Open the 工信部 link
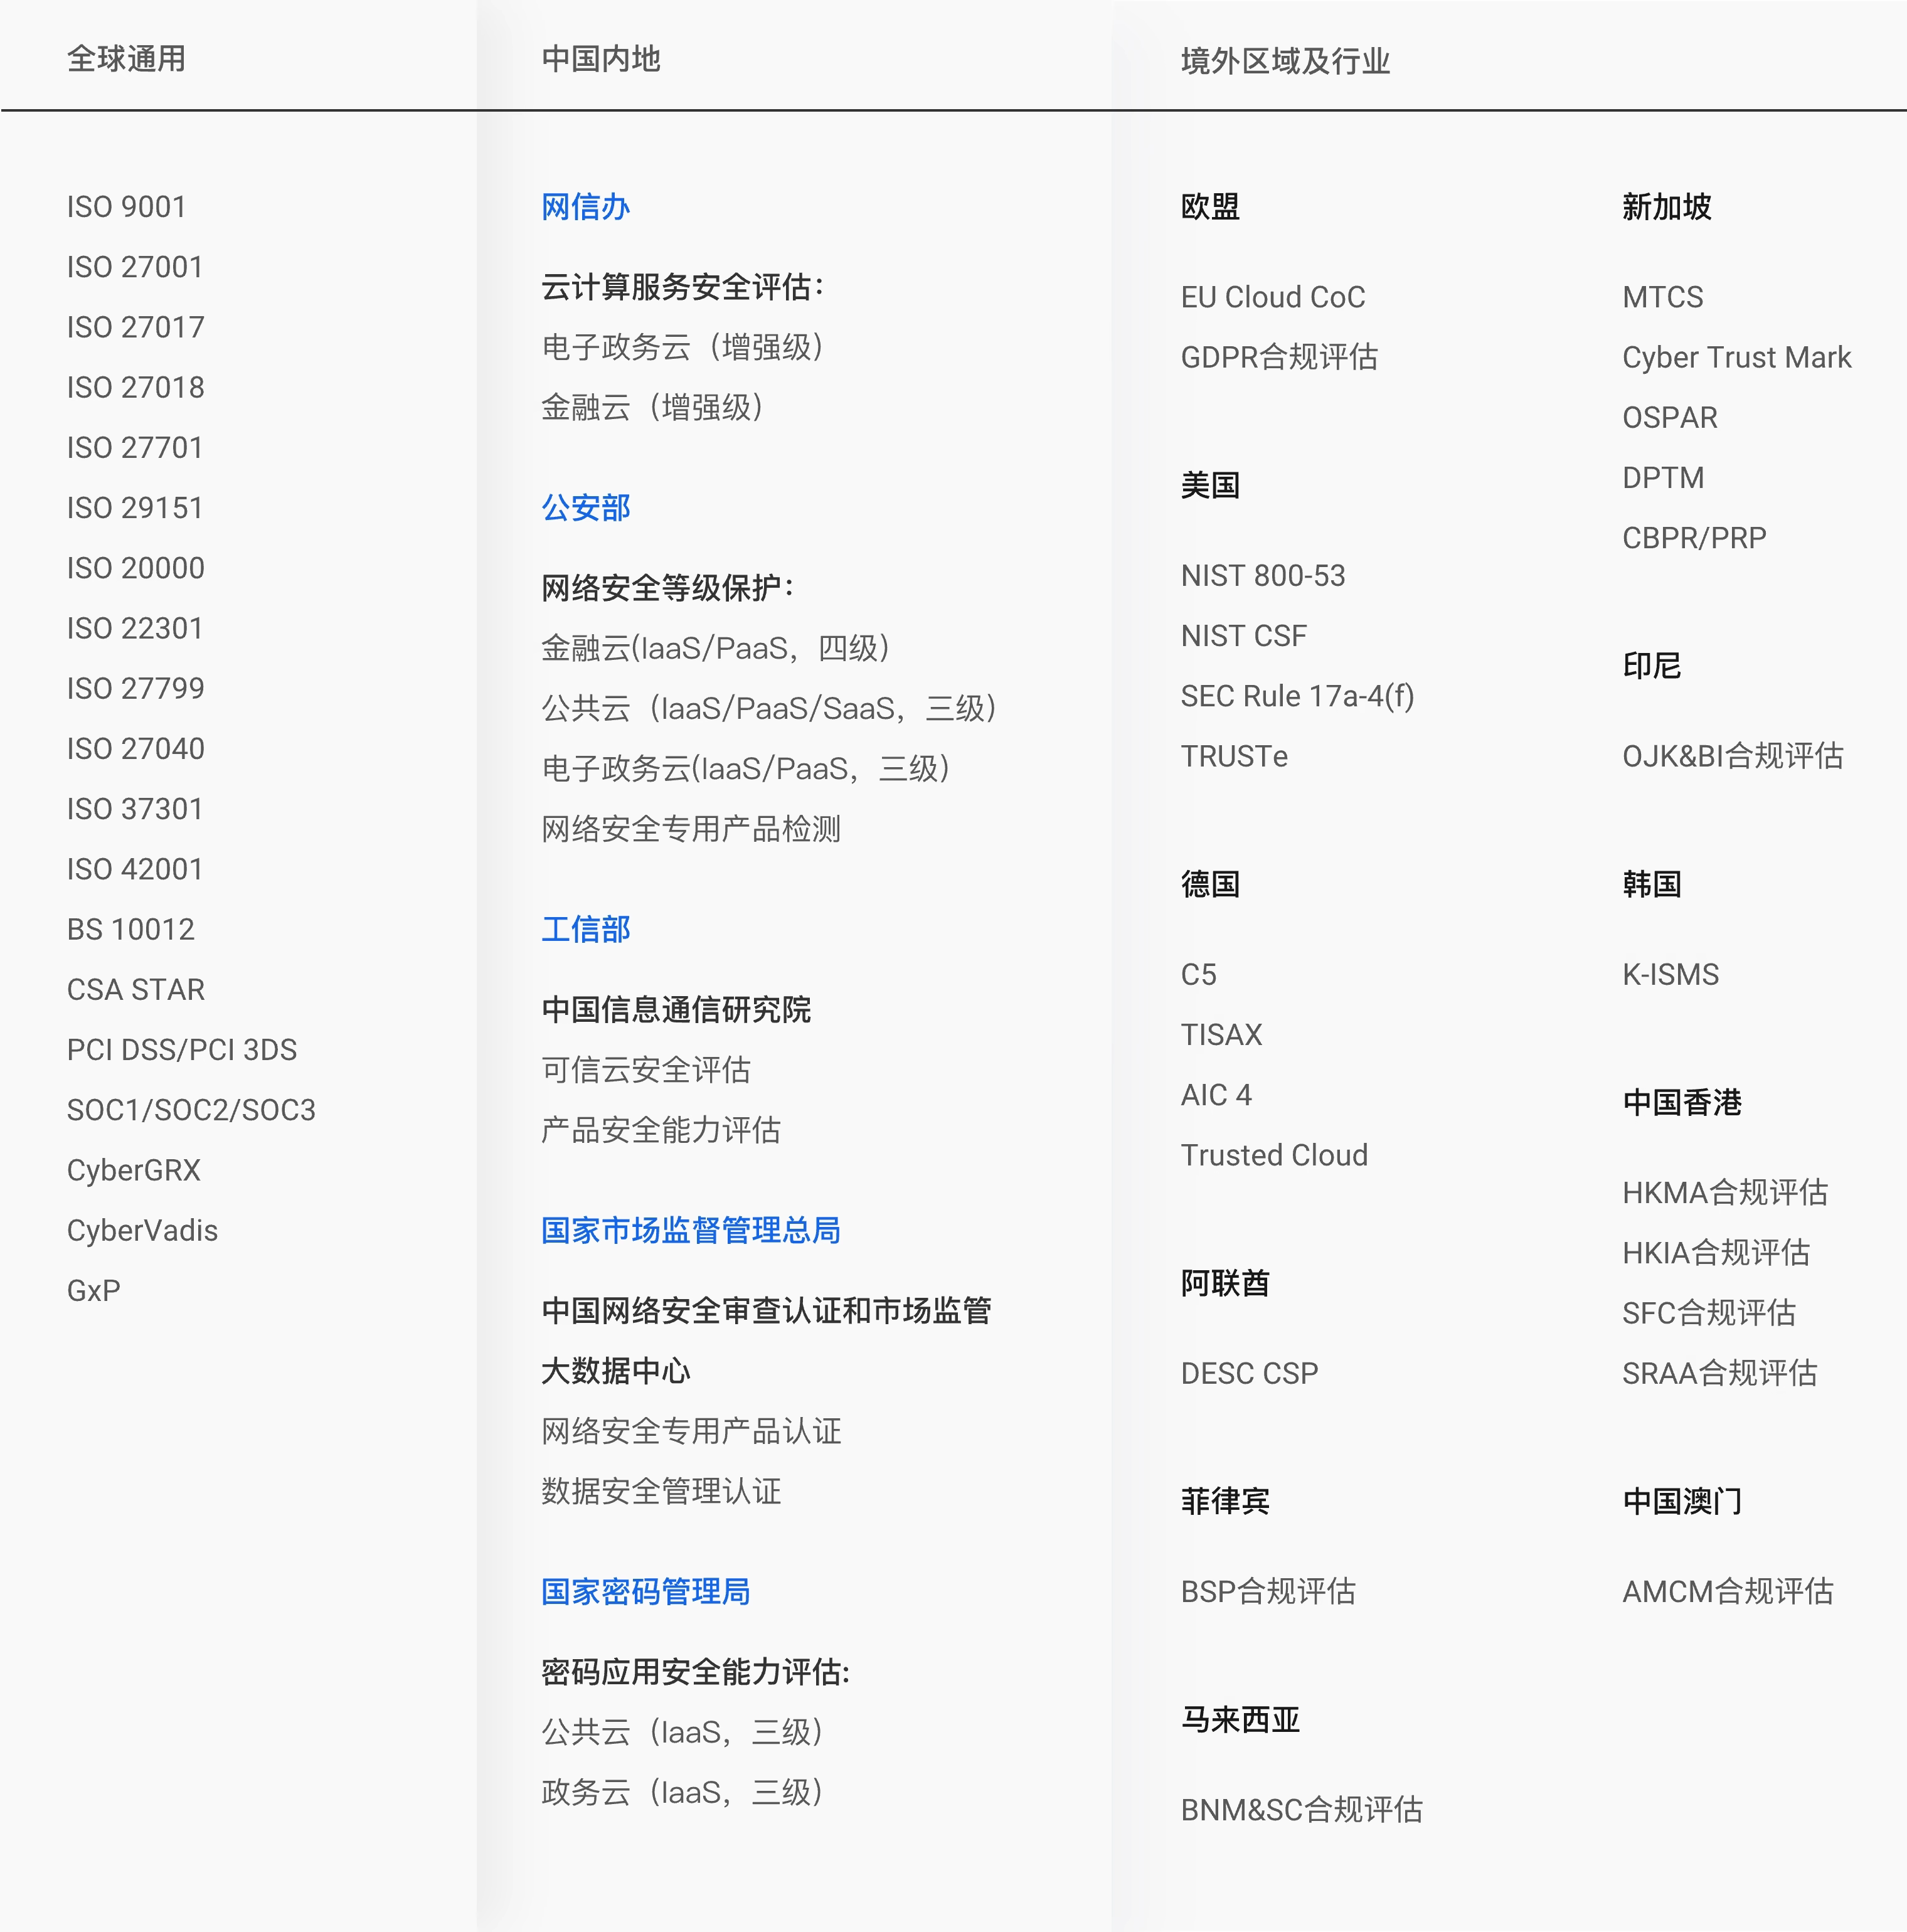This screenshot has height=1932, width=1907. [585, 929]
